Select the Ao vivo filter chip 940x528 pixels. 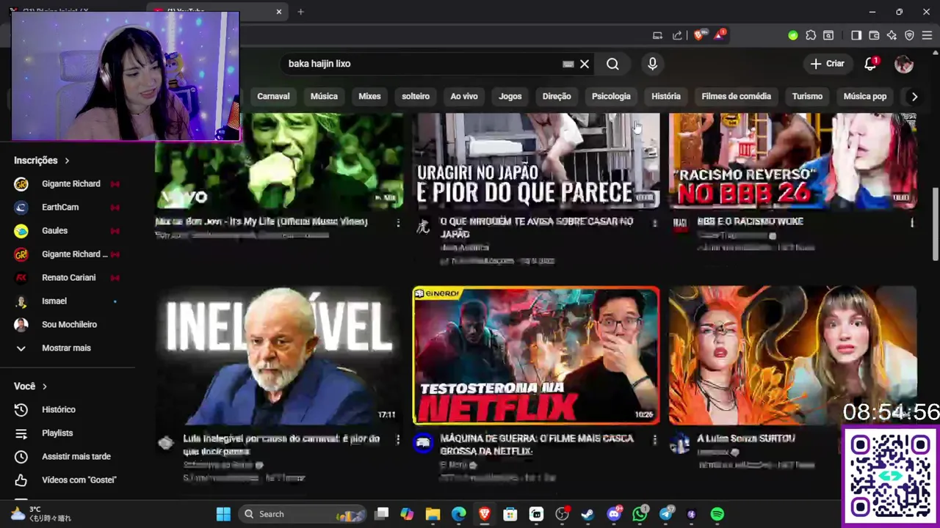(464, 96)
